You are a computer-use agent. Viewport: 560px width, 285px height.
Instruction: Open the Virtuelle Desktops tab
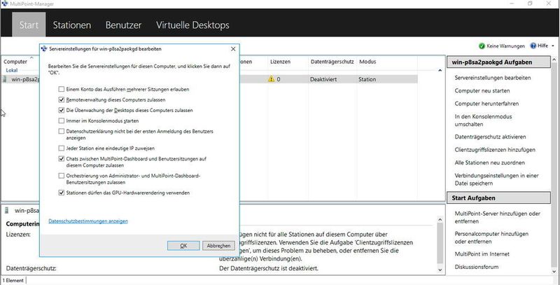(192, 25)
